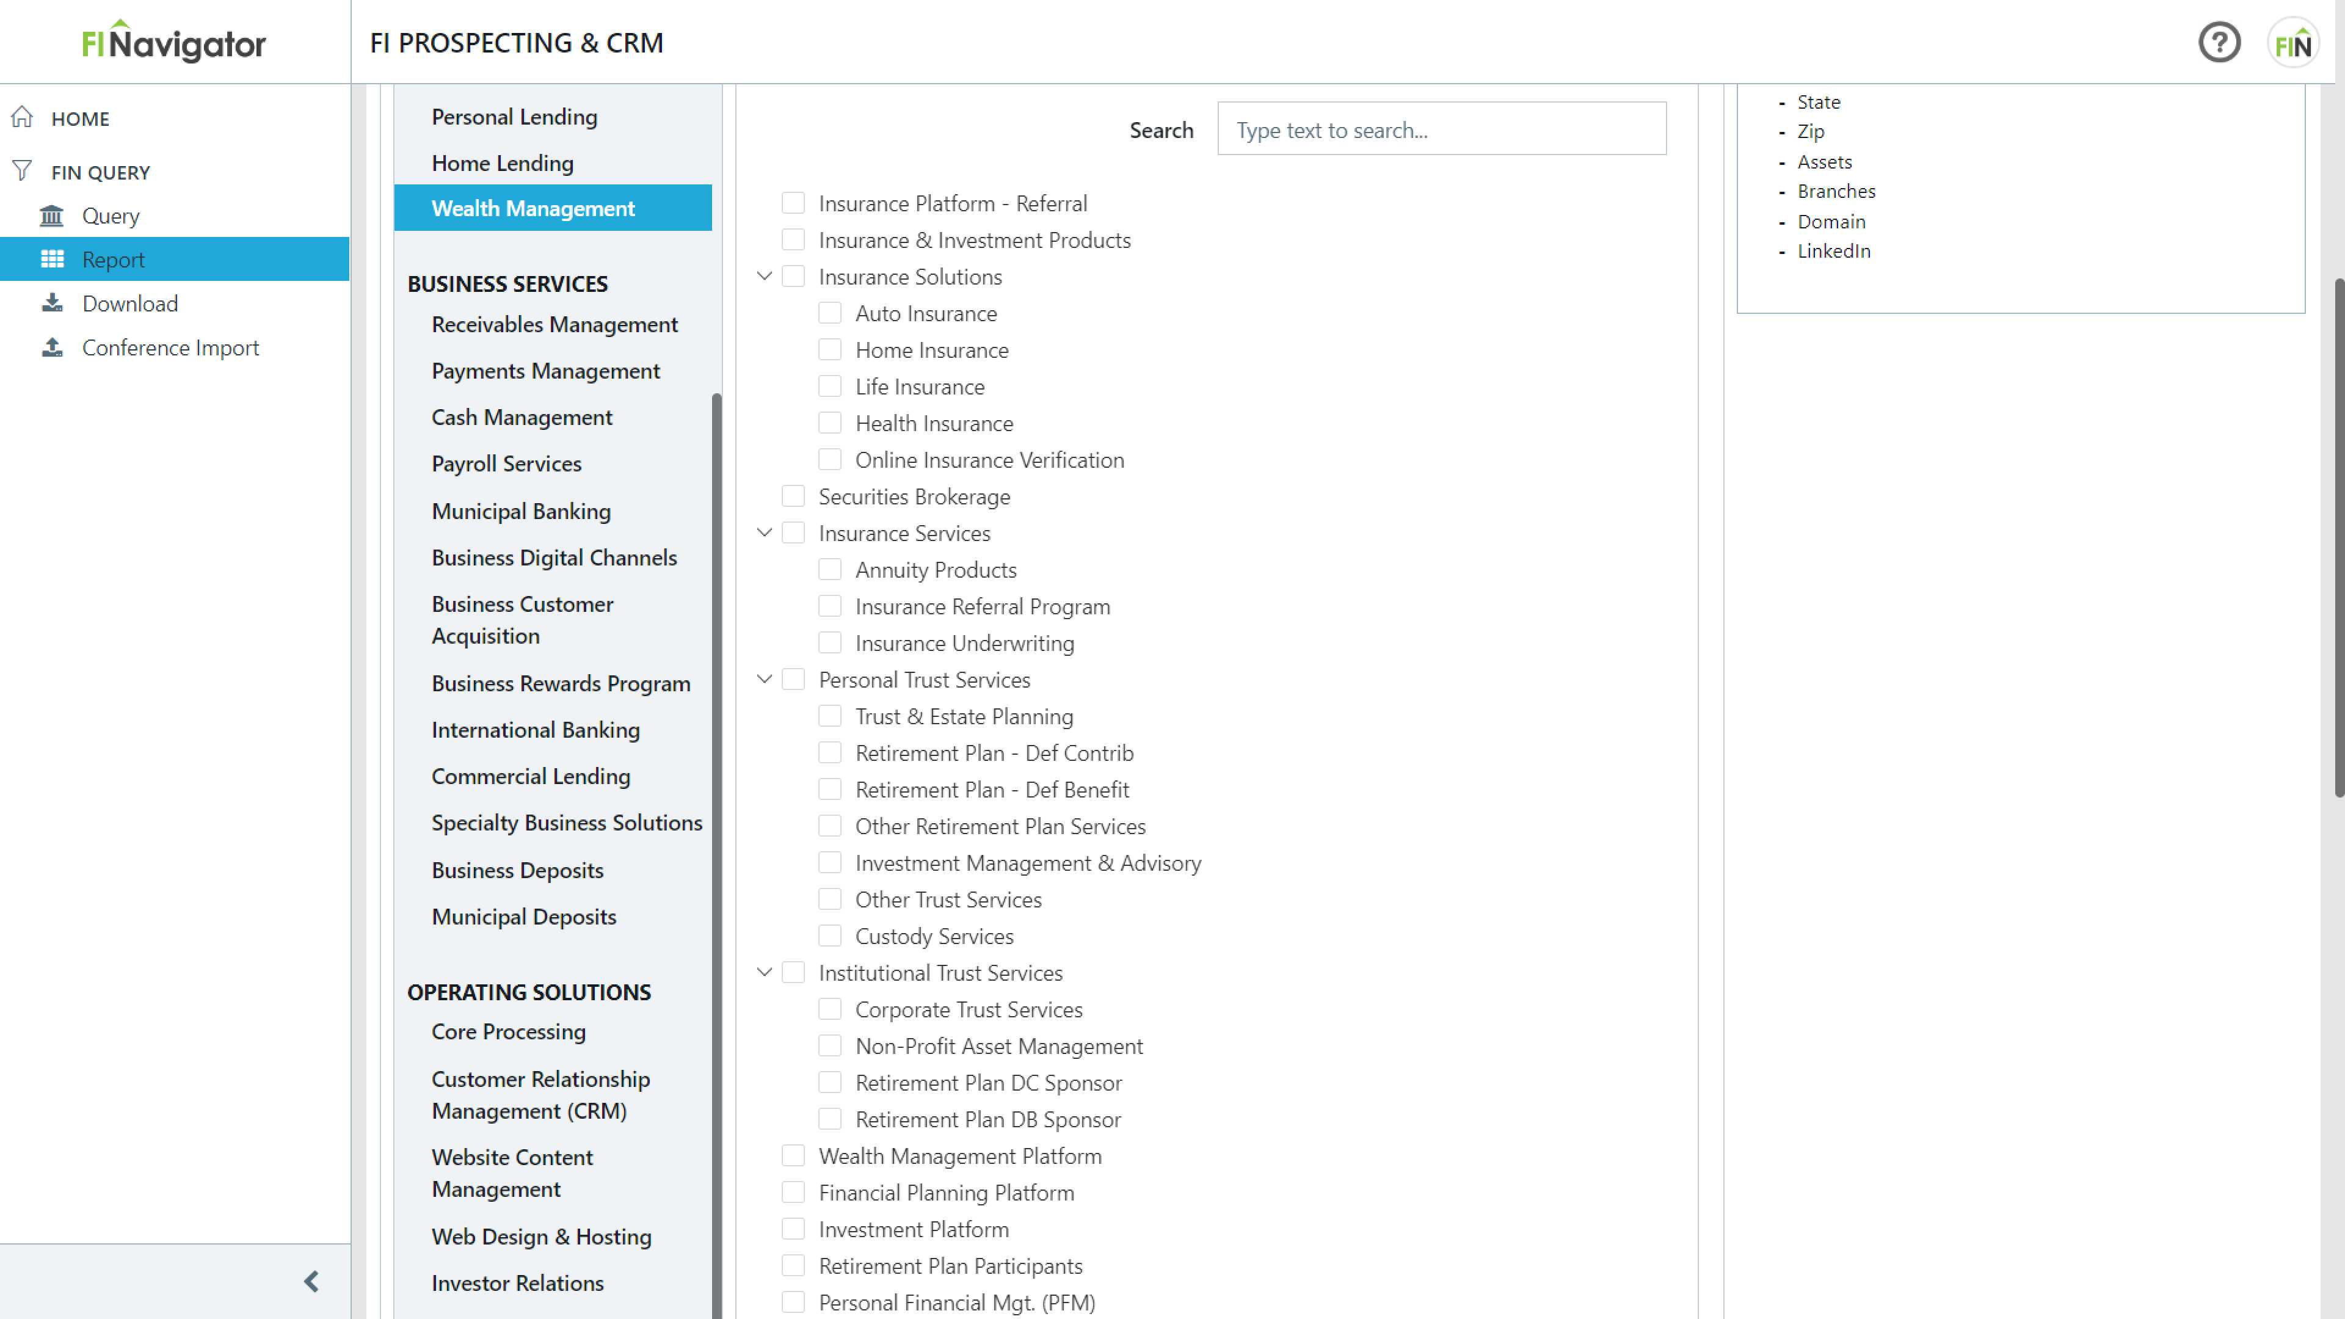Check the Insurance Platform - Referral box
The image size is (2345, 1319).
tap(793, 203)
